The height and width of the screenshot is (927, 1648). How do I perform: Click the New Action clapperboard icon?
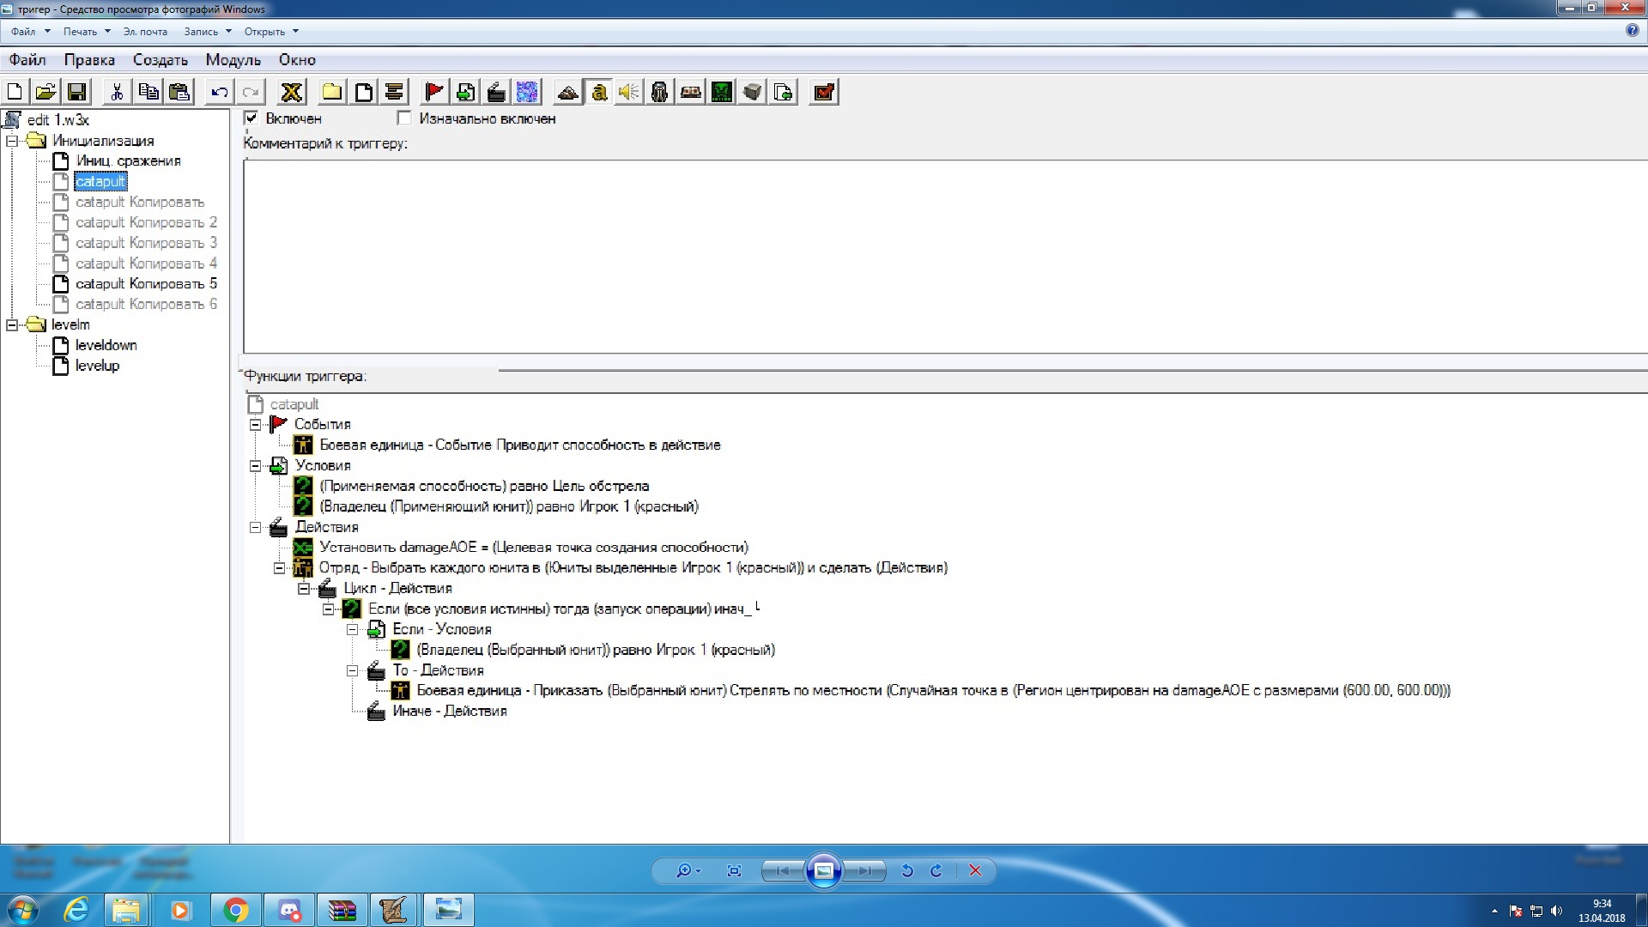496,92
